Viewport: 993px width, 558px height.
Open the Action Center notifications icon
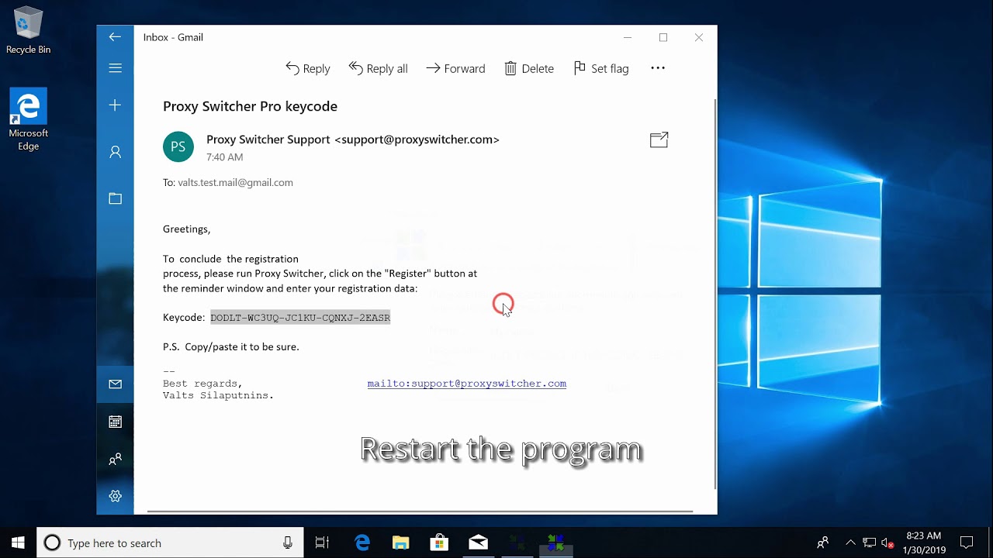click(x=967, y=542)
